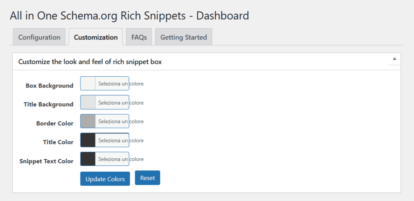The image size is (414, 201).
Task: Click the Snippet Text Color label
Action: 46,161
